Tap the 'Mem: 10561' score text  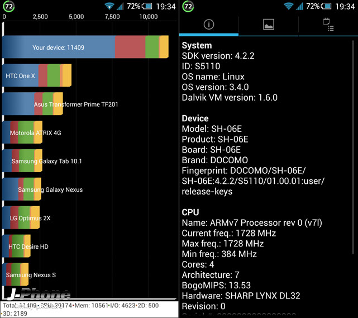(x=92, y=306)
